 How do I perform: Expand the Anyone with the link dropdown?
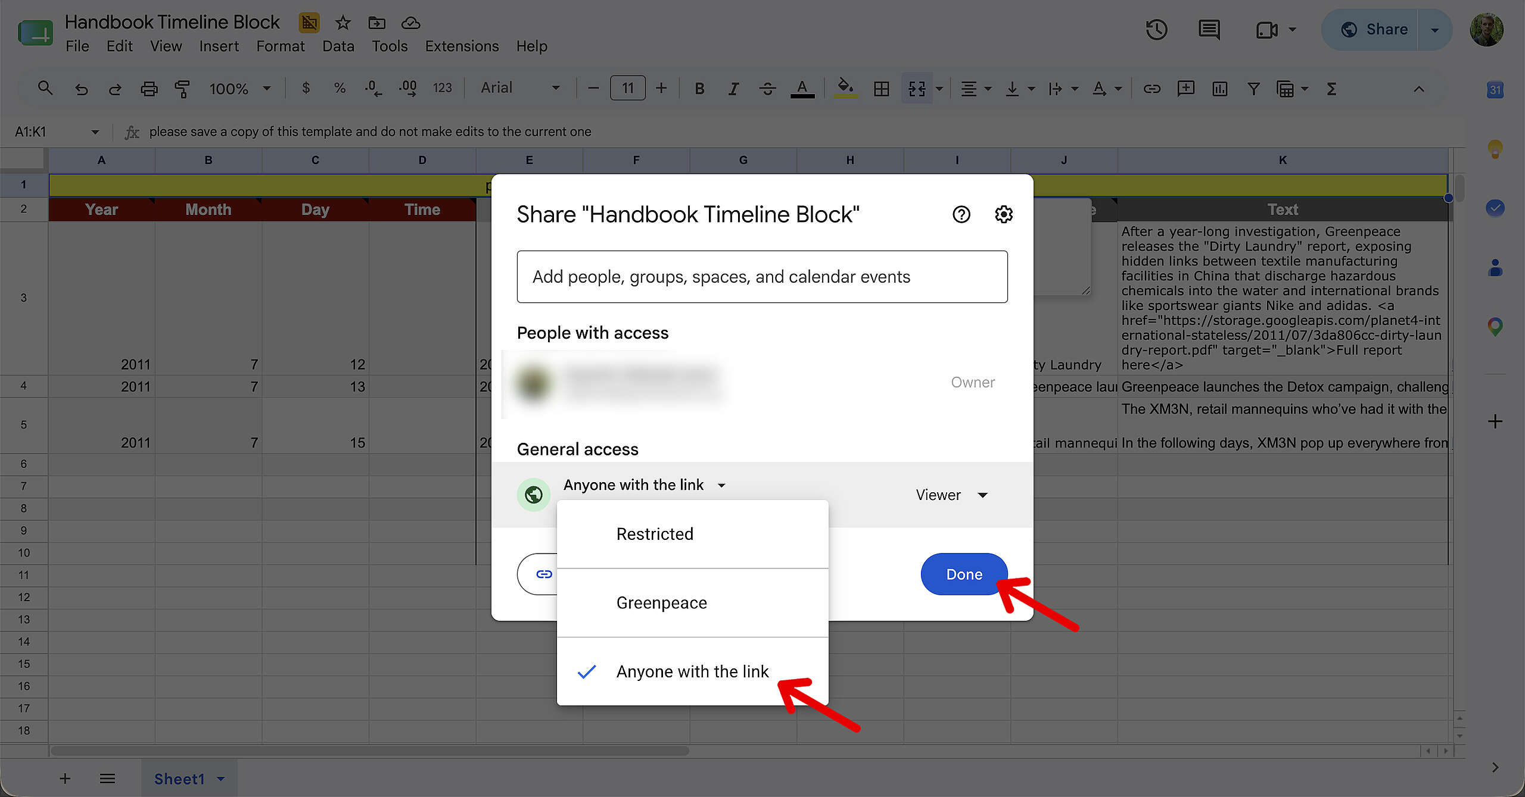tap(645, 485)
